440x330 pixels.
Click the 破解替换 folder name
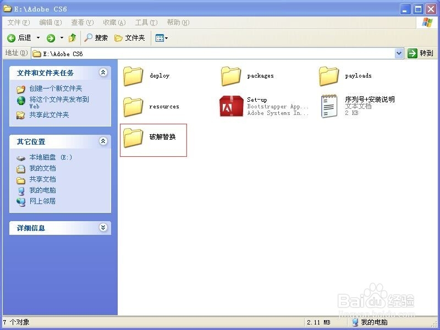point(162,136)
